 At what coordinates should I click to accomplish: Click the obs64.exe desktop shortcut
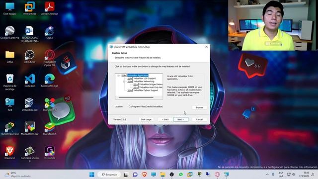(30, 57)
